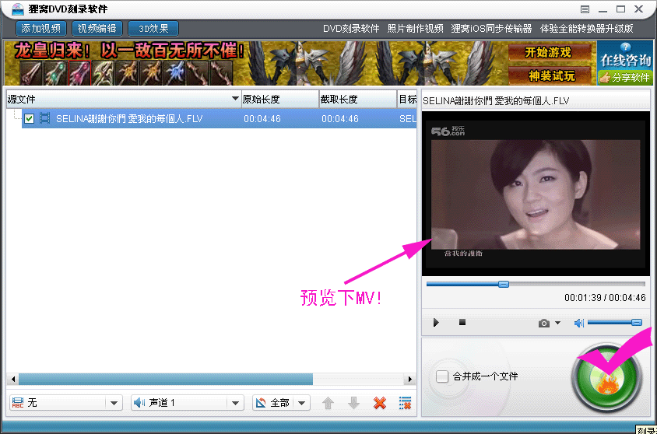Click the 原始长度 column header

coord(280,100)
